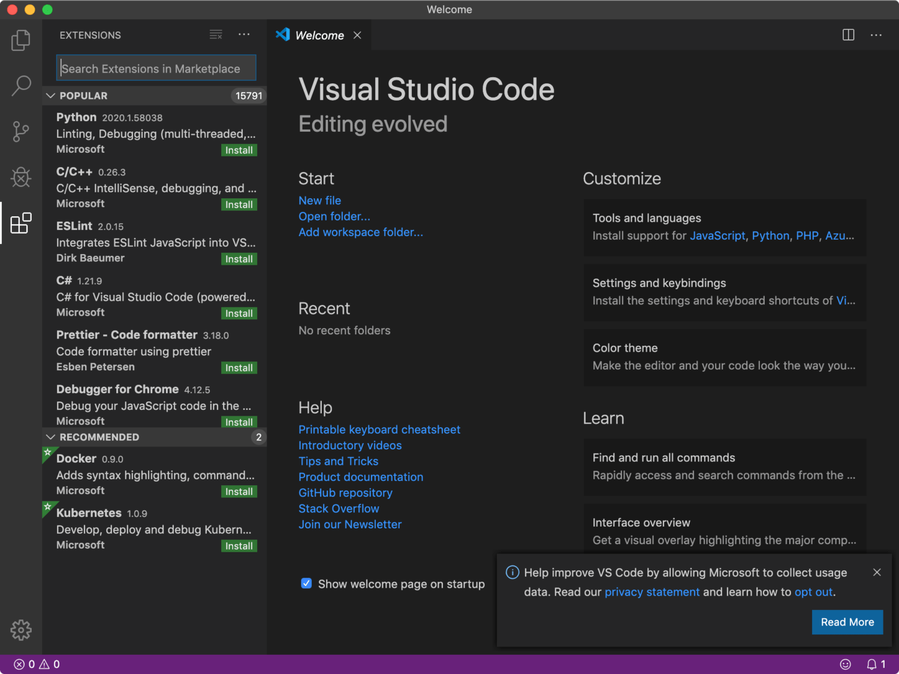Click the feedback smiley icon
The height and width of the screenshot is (674, 899).
(x=846, y=664)
